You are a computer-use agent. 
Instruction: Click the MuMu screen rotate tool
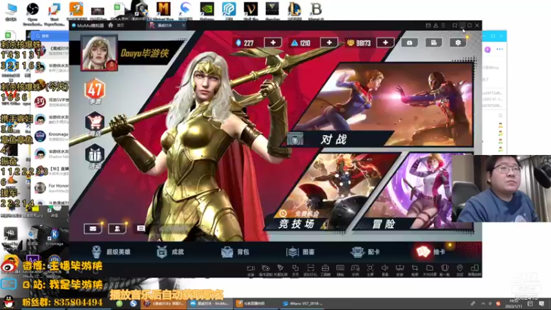475,270
